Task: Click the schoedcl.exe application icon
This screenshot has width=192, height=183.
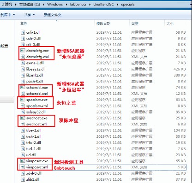Action: (23, 88)
